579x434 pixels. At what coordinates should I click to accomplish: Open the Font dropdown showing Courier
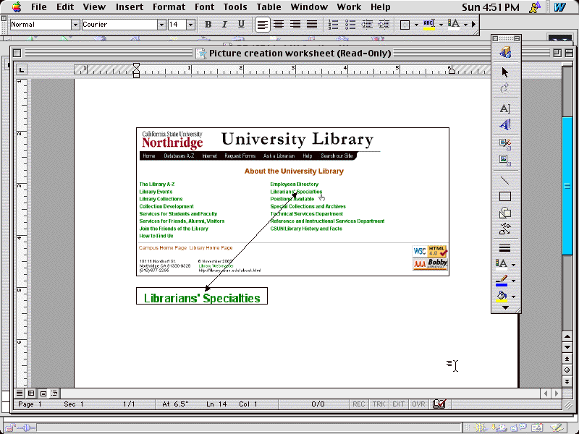(x=161, y=25)
